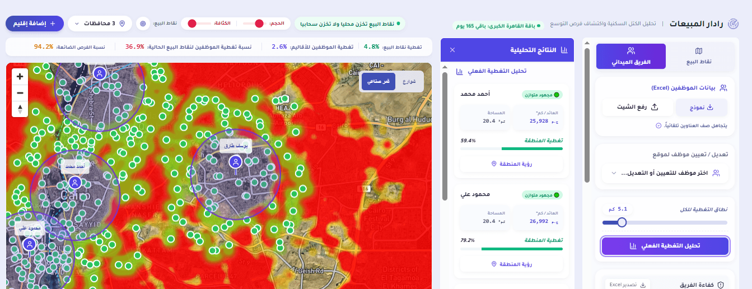Click the top unlabeled employee marker on map
Viewport: 752px width, 289px height.
pyautogui.click(x=100, y=73)
